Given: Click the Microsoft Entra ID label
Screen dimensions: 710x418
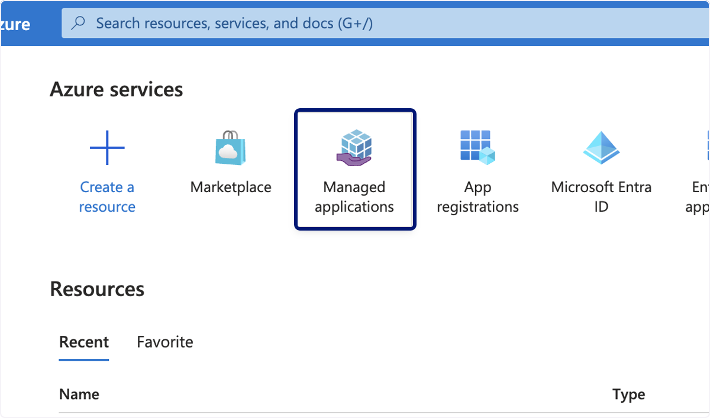Looking at the screenshot, I should [x=601, y=197].
